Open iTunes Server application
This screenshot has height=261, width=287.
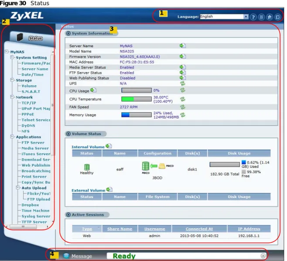(x=36, y=154)
